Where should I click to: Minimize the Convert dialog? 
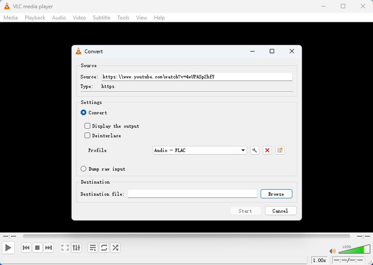[252, 51]
